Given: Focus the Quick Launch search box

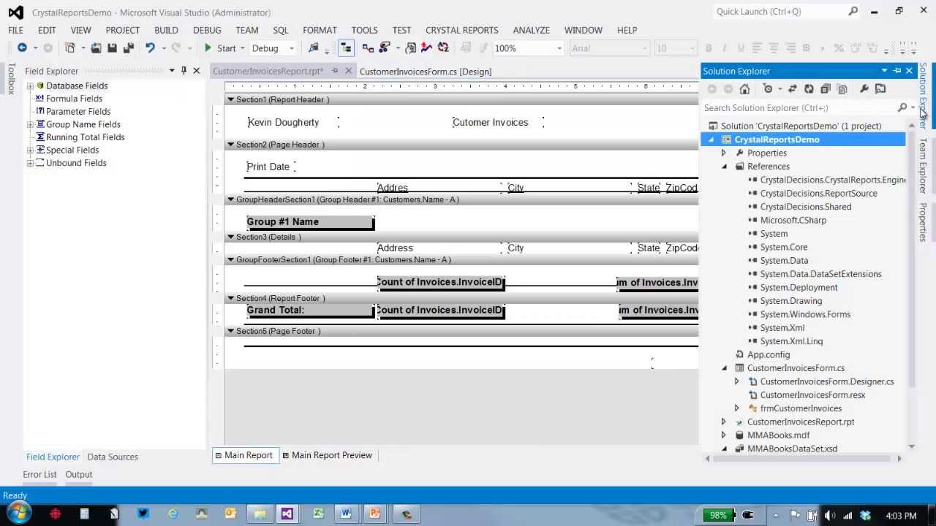Looking at the screenshot, I should coord(786,12).
